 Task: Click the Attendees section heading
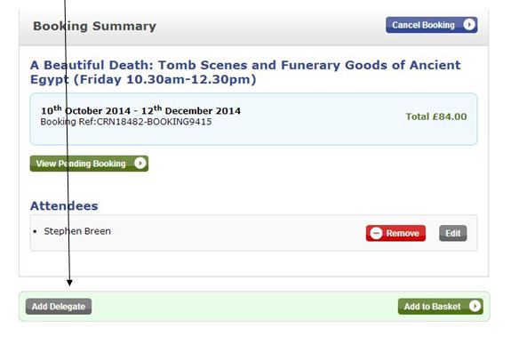click(x=64, y=206)
